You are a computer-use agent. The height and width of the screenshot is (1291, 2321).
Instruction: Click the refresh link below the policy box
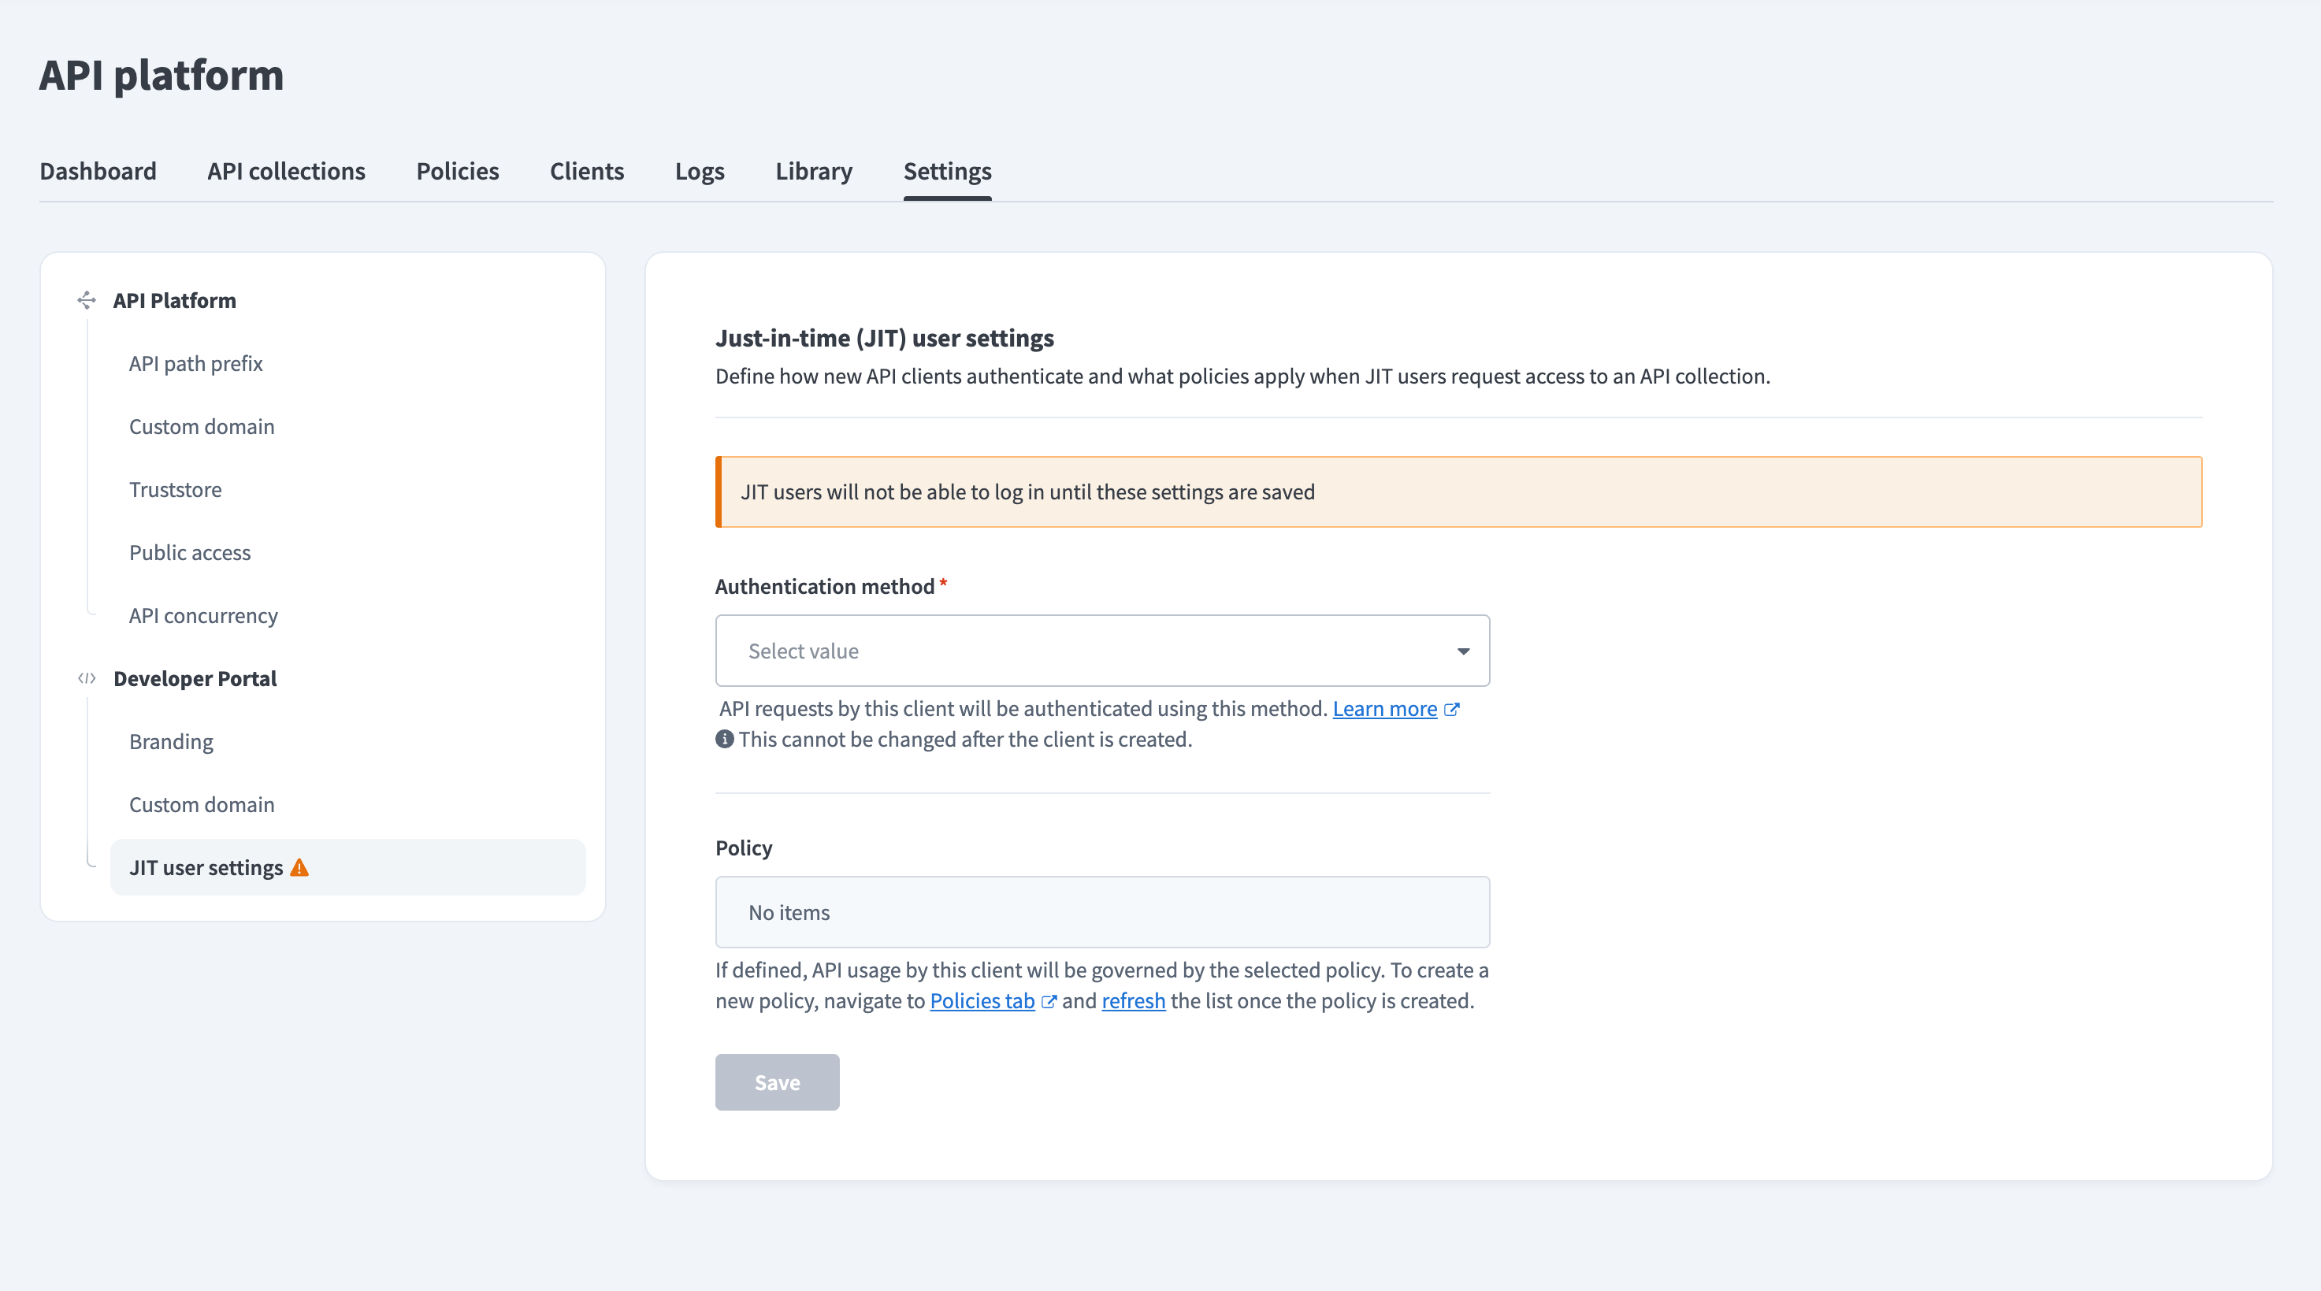coord(1134,1001)
